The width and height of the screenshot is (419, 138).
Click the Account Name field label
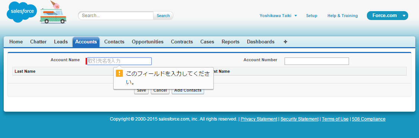coord(65,60)
